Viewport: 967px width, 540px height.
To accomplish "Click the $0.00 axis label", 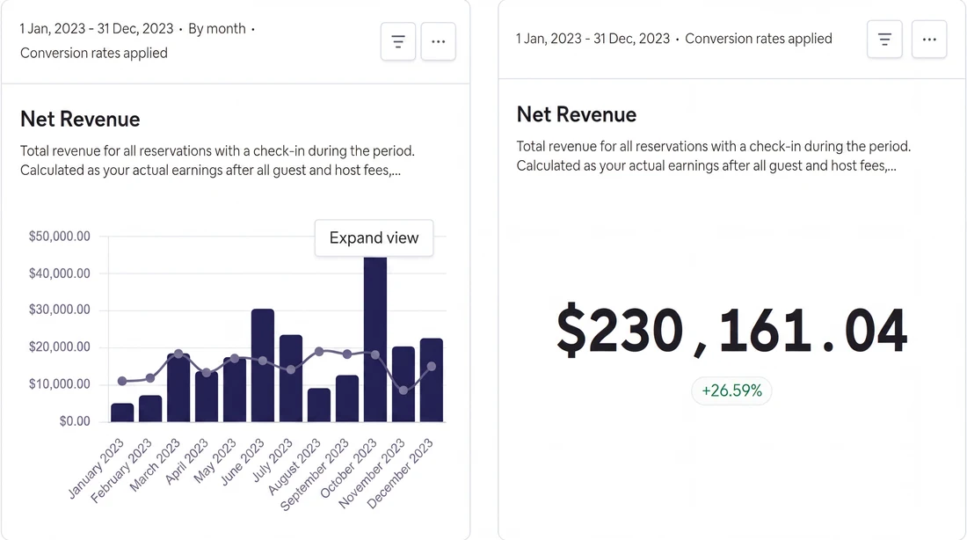I will [75, 421].
